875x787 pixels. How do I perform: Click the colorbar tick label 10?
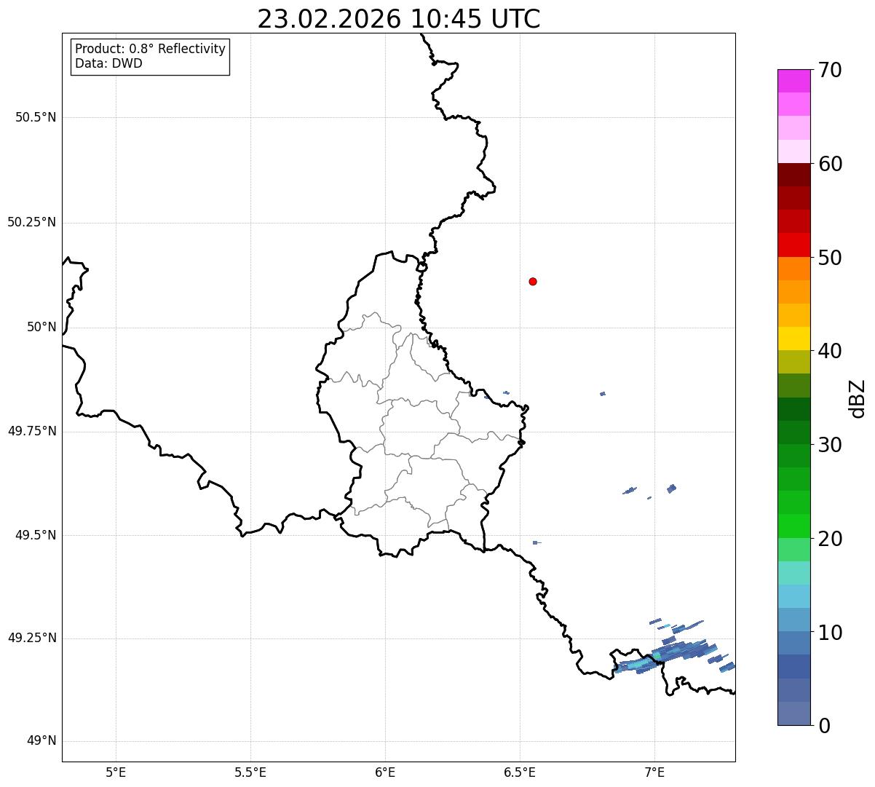[x=830, y=633]
